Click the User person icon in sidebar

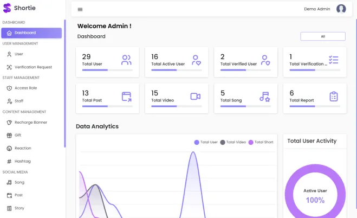click(x=9, y=54)
